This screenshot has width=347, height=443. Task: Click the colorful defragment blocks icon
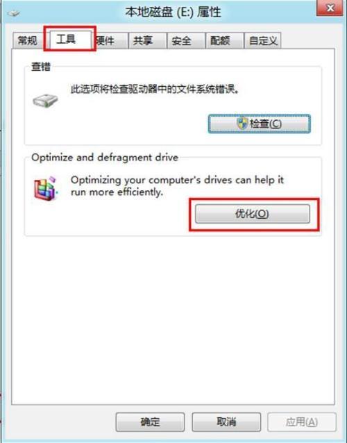click(x=46, y=188)
